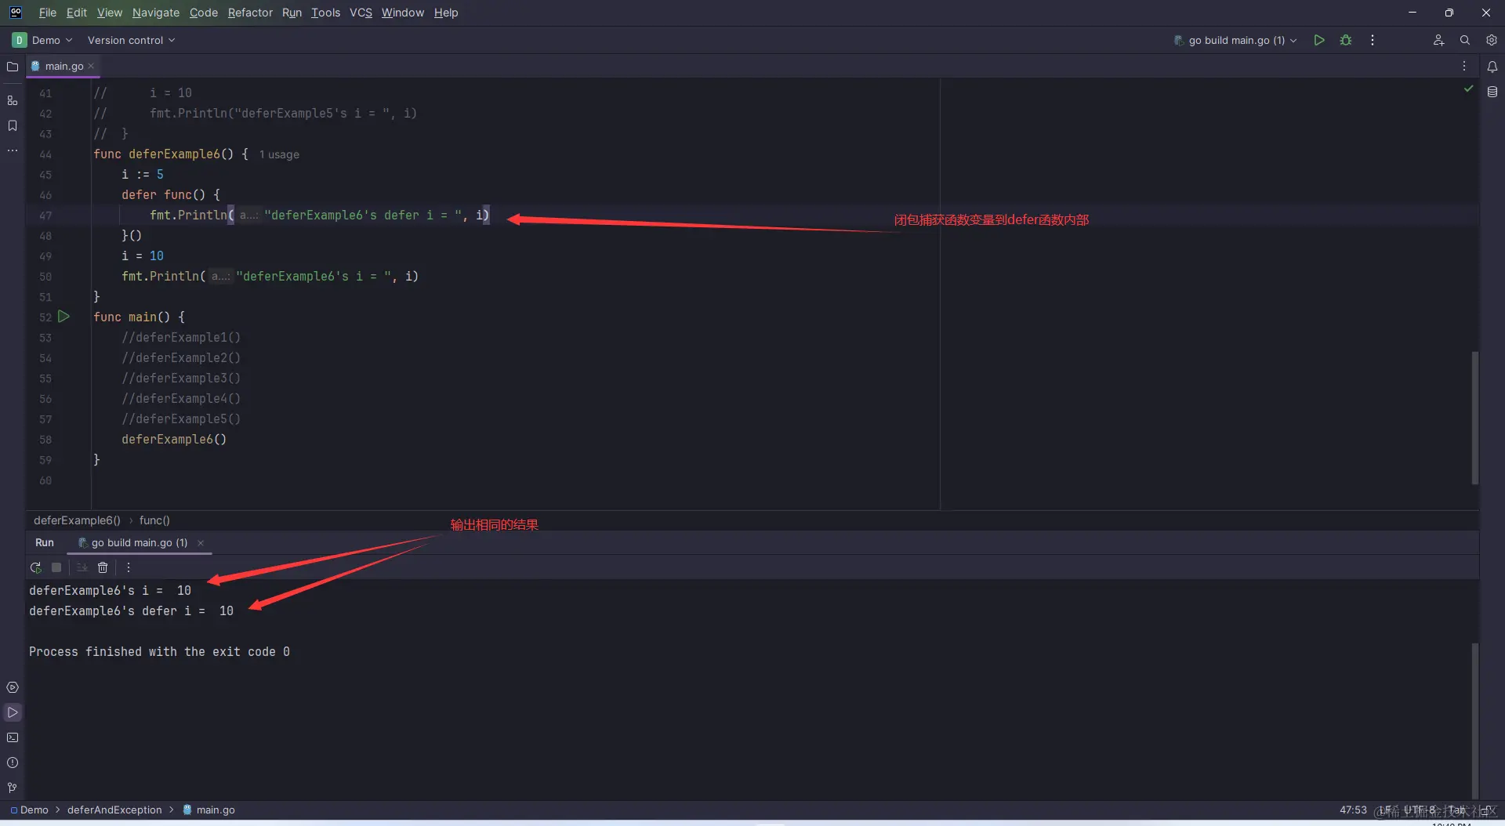The image size is (1505, 826).
Task: Stop the process in the Run panel
Action: 56,567
